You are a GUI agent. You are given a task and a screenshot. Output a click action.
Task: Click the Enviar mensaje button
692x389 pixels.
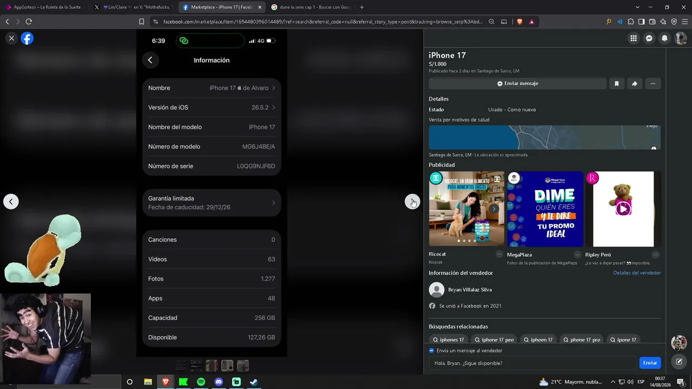point(517,84)
